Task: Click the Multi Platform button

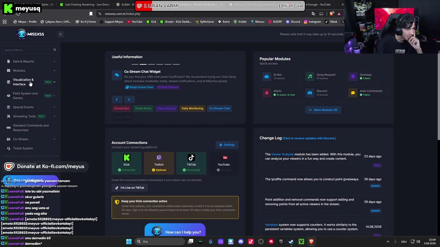Action: 168,87
